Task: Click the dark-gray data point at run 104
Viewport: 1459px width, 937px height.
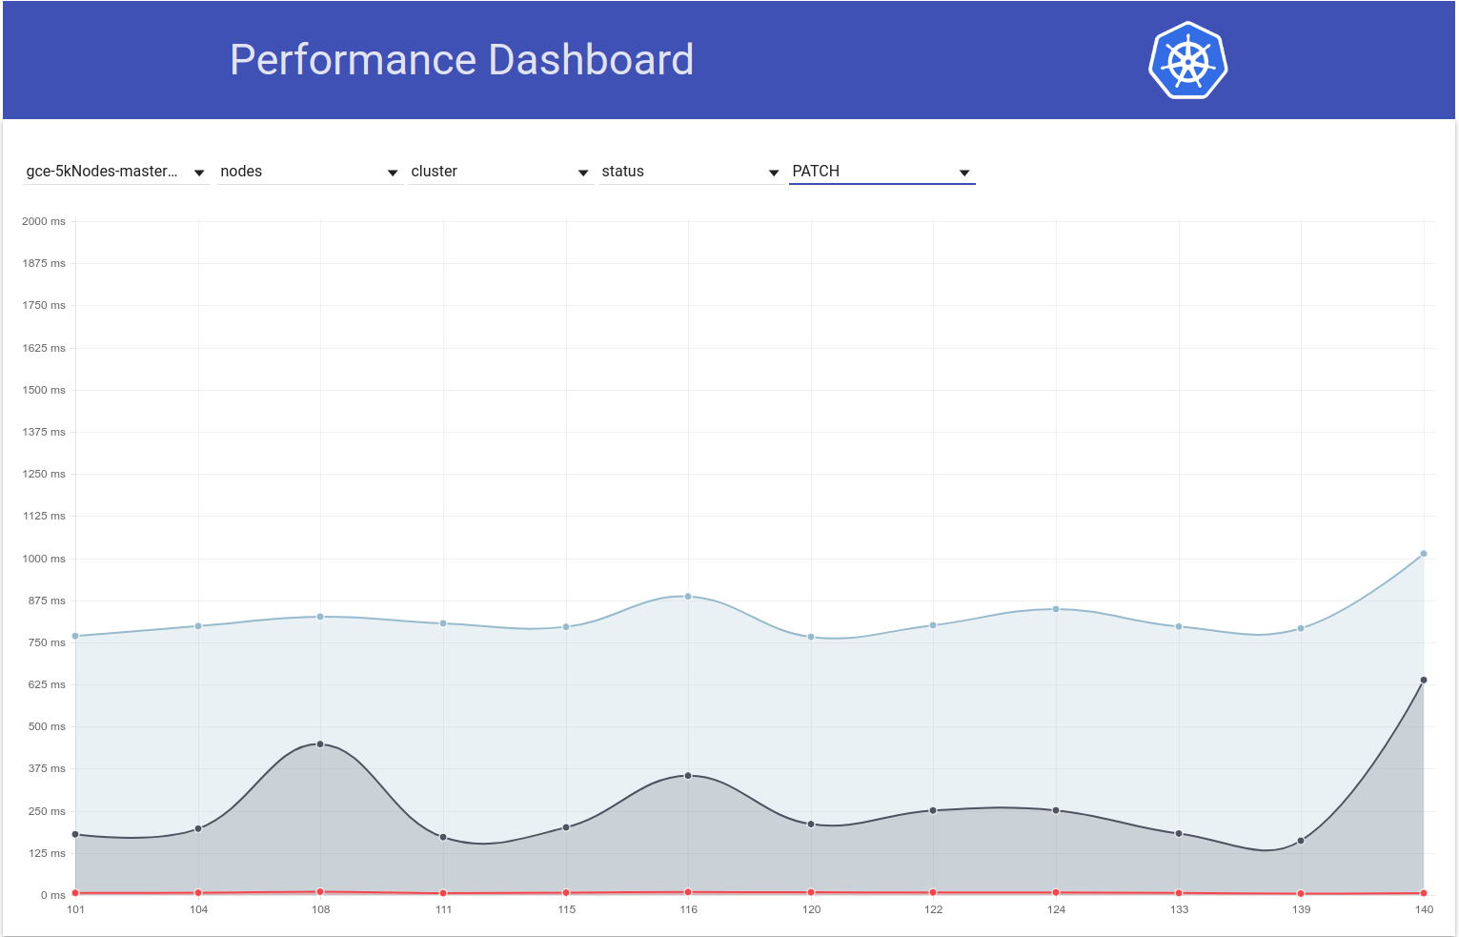Action: point(198,828)
